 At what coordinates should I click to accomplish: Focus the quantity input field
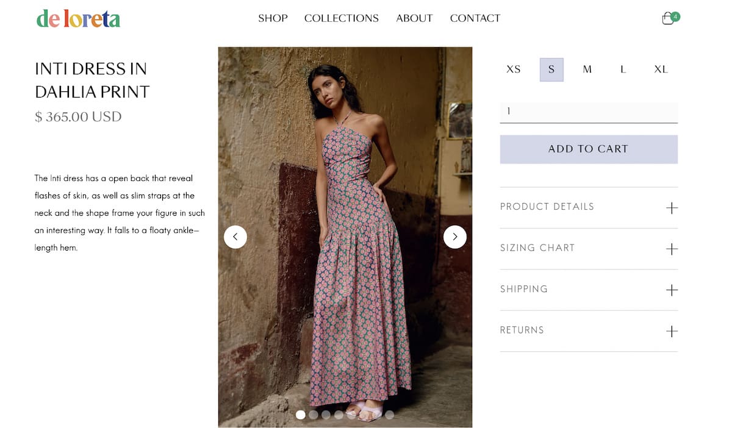pos(589,112)
